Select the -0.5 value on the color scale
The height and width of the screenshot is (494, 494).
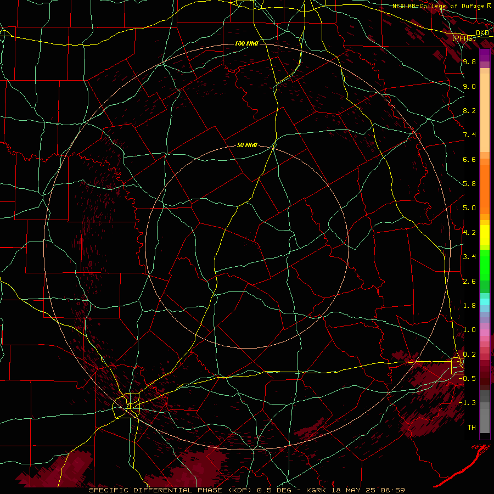click(467, 379)
